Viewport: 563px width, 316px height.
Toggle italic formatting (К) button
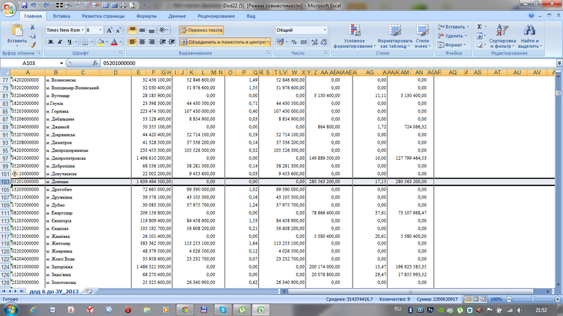60,42
